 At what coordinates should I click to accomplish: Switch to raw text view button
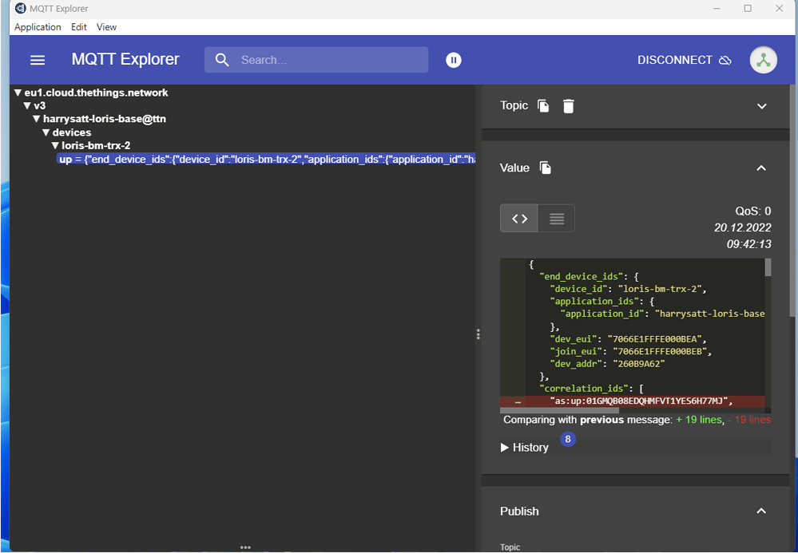point(556,218)
